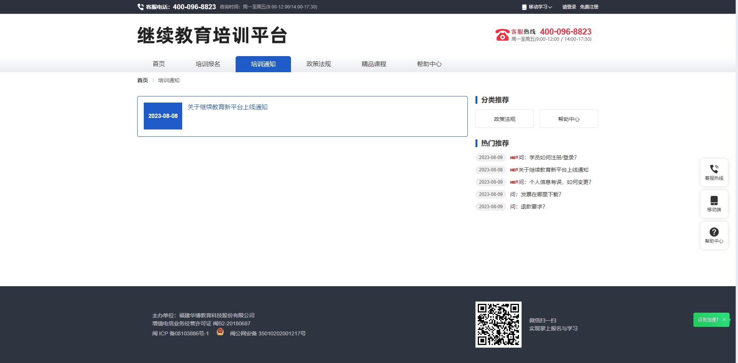Open hot list item 关于继续教育新平台上线通知
This screenshot has width=738, height=363.
[x=553, y=170]
